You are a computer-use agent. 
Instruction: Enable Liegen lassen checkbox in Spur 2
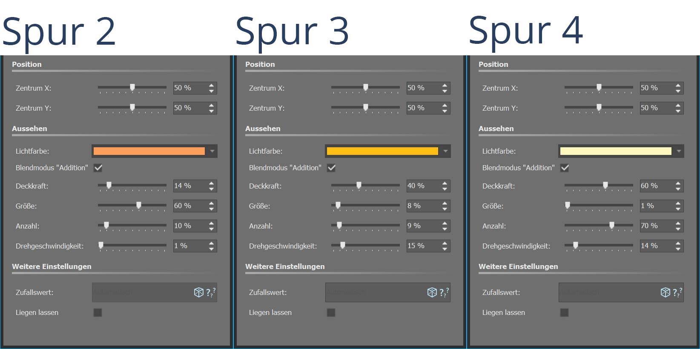point(98,313)
